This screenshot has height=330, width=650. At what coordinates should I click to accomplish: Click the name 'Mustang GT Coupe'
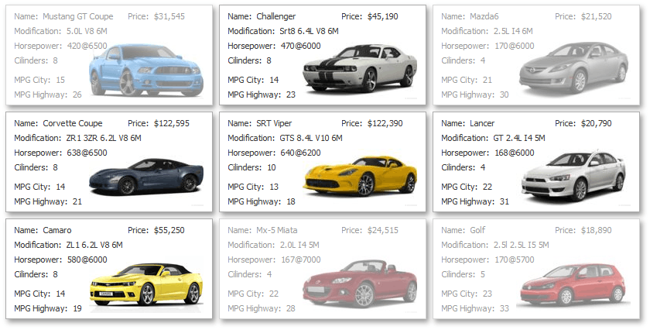78,16
